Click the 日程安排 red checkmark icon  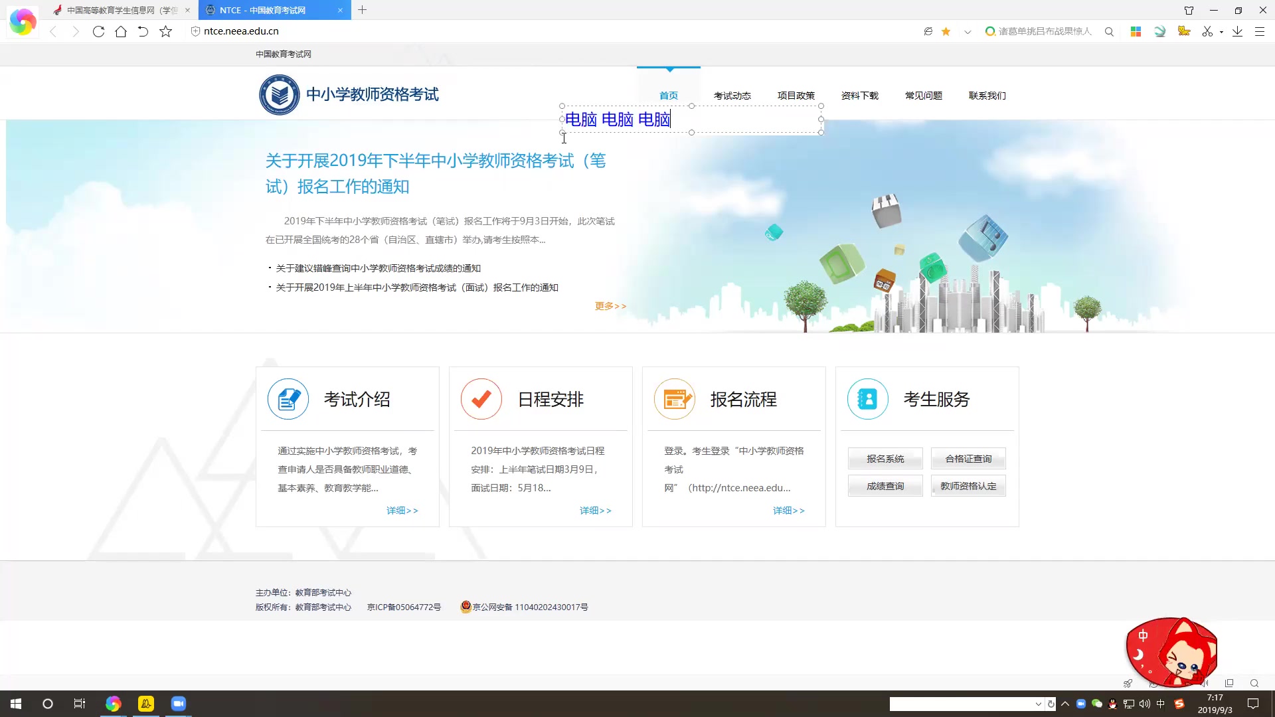[x=481, y=399]
